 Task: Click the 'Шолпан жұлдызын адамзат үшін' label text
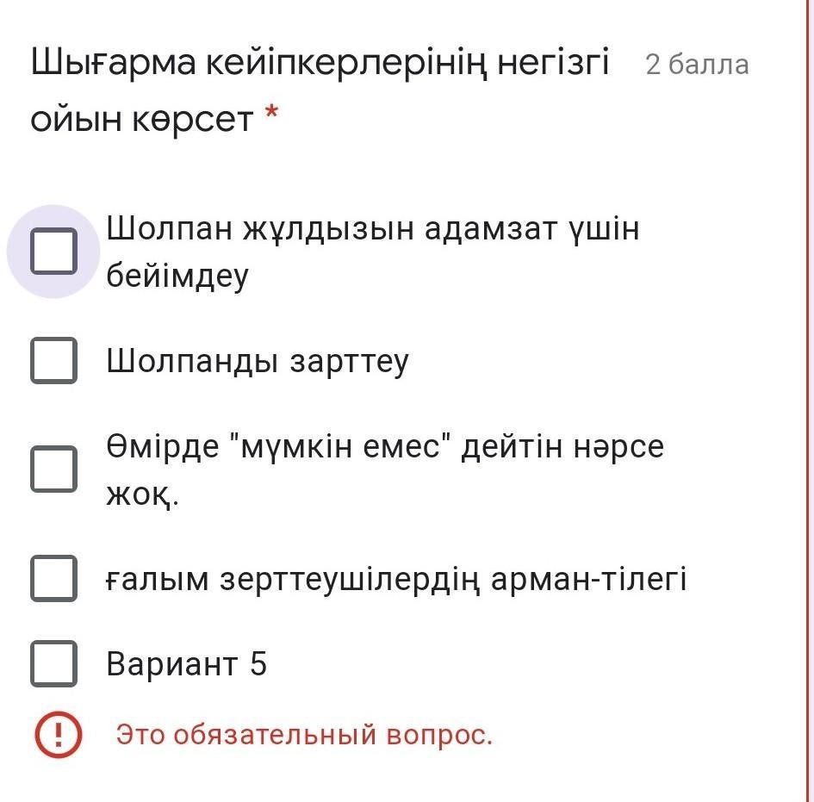coord(373,229)
